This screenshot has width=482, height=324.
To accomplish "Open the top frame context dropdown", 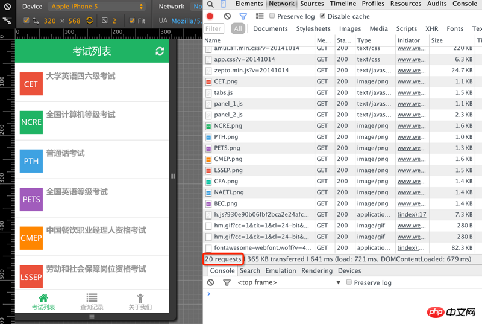I will click(x=289, y=282).
